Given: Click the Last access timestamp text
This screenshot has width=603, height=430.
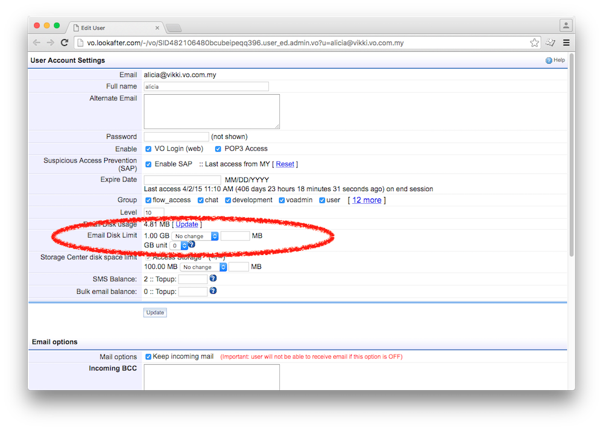Looking at the screenshot, I should [288, 189].
